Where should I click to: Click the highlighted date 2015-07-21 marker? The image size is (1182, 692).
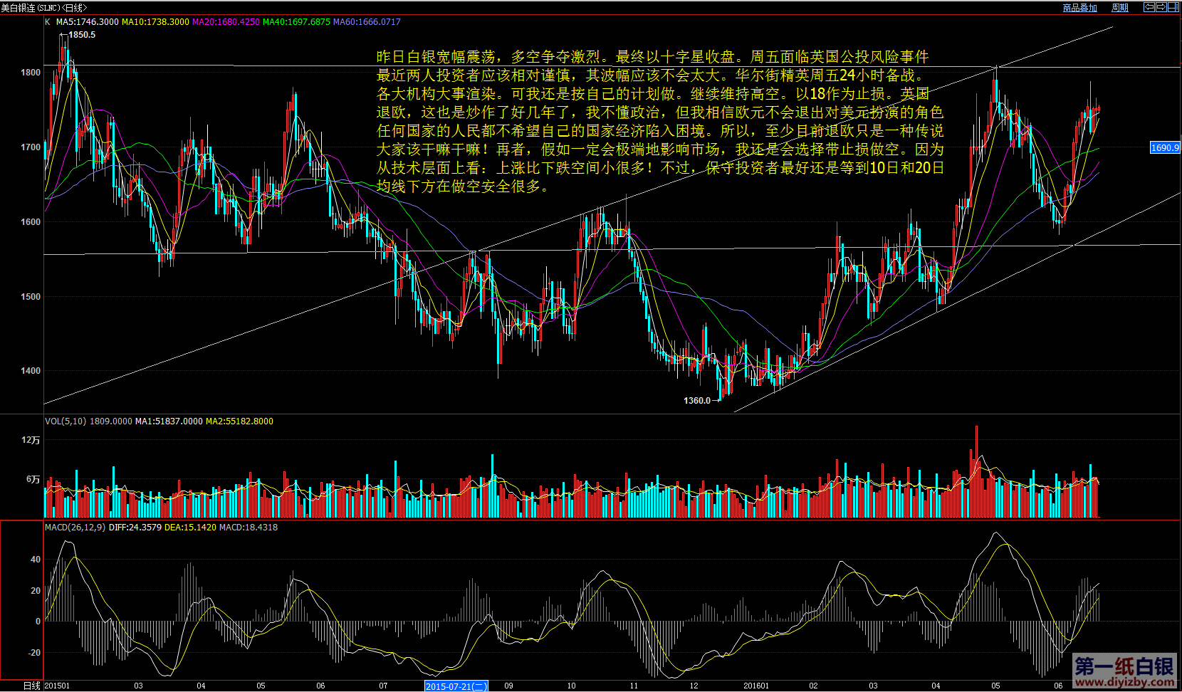click(x=456, y=686)
